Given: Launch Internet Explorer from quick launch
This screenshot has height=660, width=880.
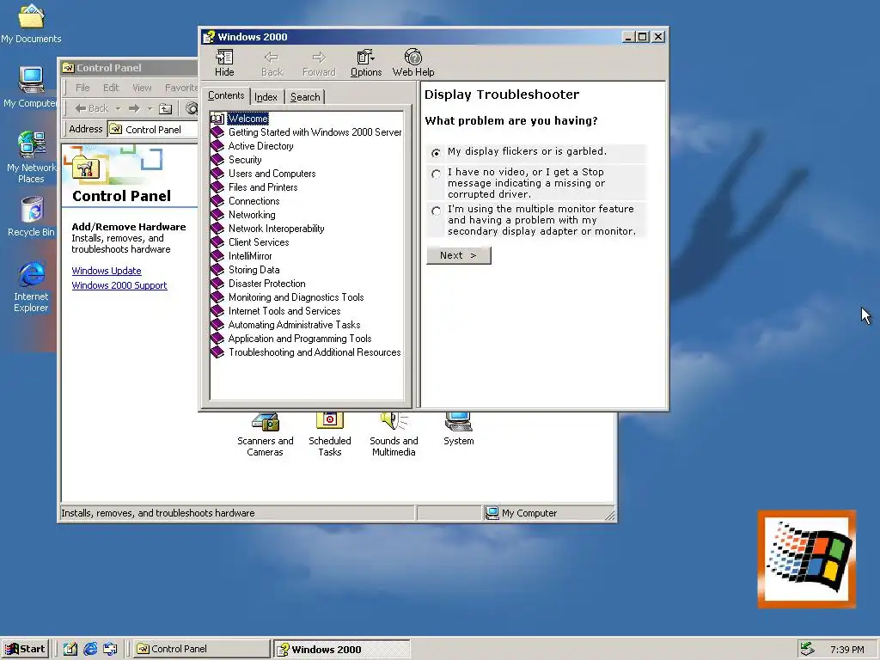Looking at the screenshot, I should tap(90, 649).
